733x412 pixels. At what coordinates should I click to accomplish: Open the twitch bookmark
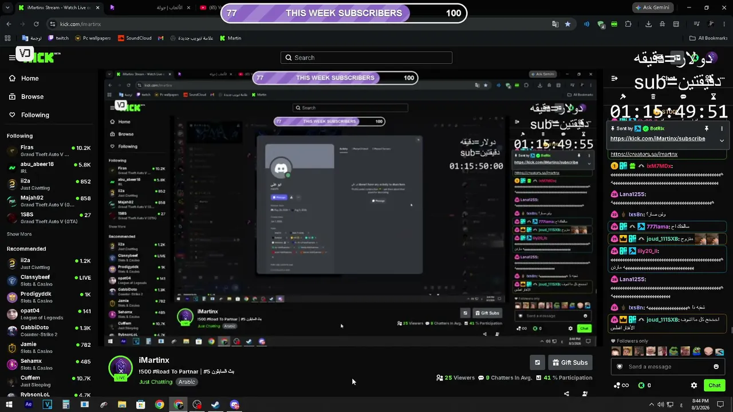point(58,38)
